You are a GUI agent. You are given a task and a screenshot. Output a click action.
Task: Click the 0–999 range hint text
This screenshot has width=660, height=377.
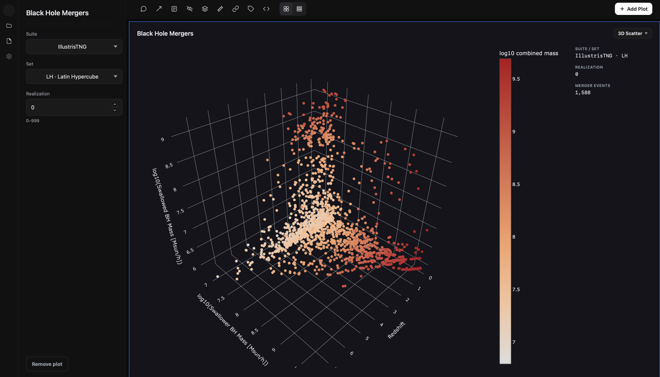[33, 121]
